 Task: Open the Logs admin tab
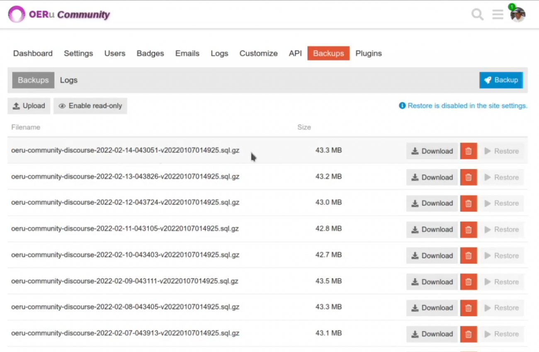[x=219, y=53]
